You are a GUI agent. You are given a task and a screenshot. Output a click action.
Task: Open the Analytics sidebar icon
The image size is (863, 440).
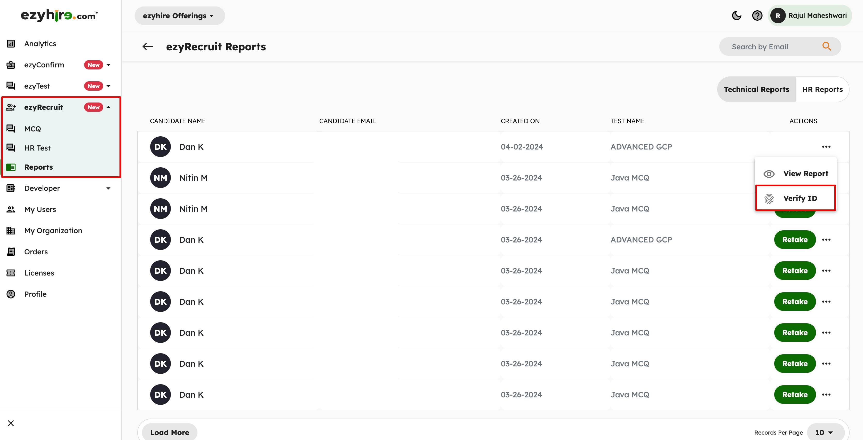[x=11, y=44]
